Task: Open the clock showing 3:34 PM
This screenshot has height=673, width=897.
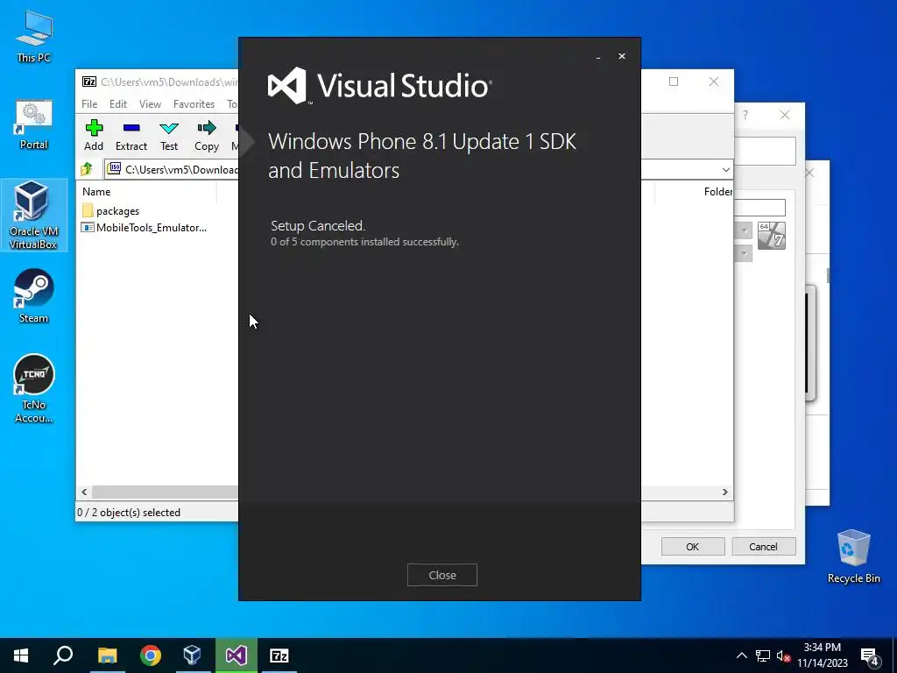Action: 822,655
